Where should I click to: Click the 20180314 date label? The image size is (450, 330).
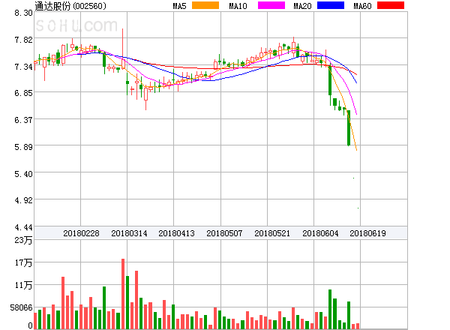pyautogui.click(x=129, y=233)
